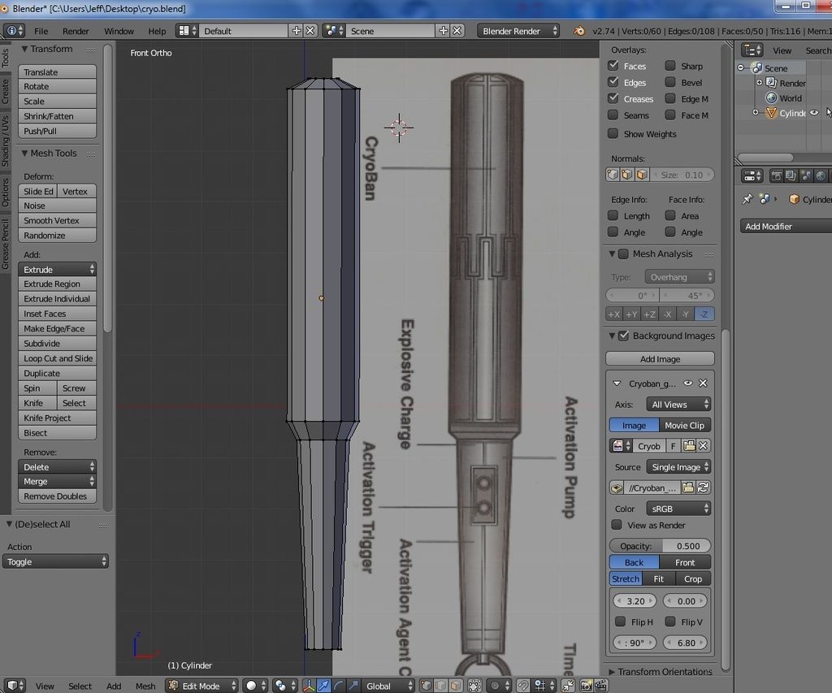This screenshot has width=832, height=693.
Task: Open the Properties editor type selector
Action: [752, 175]
